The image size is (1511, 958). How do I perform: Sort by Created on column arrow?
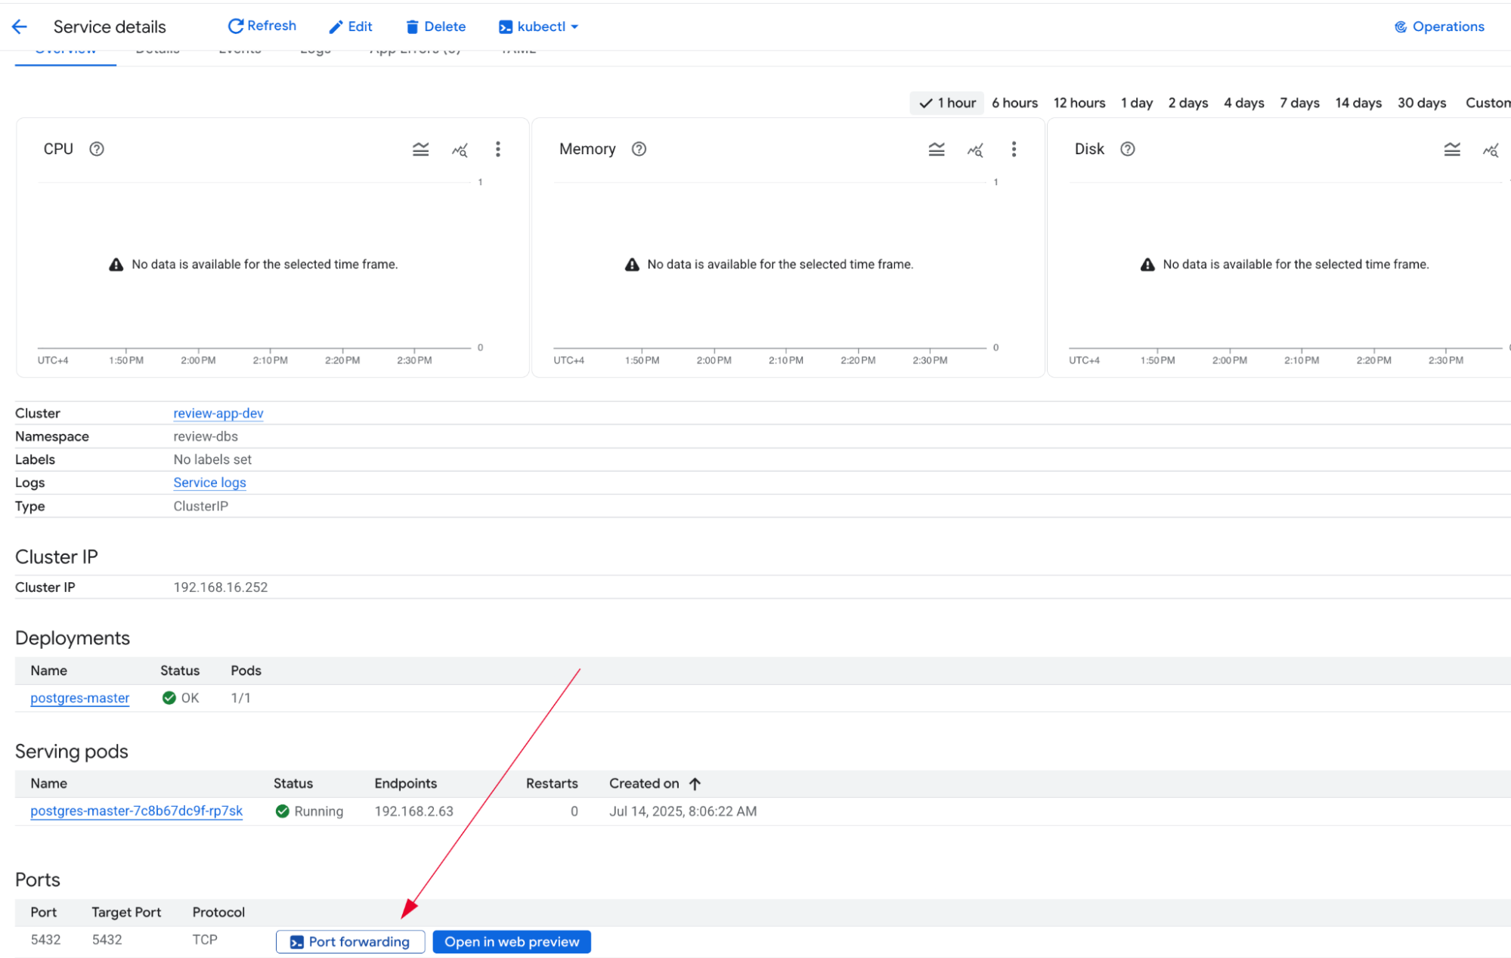[695, 784]
